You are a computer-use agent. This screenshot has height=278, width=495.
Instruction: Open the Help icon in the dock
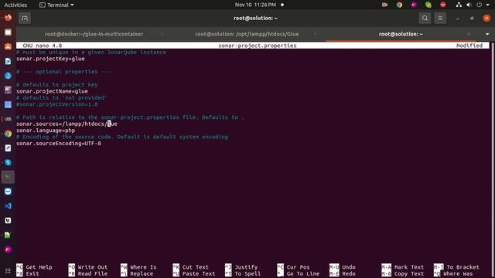[8, 76]
